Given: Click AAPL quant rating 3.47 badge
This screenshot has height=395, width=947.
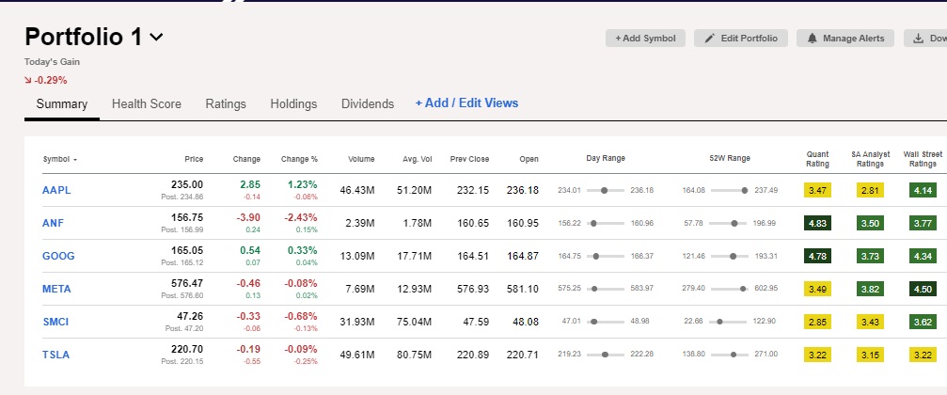Looking at the screenshot, I should pyautogui.click(x=817, y=190).
